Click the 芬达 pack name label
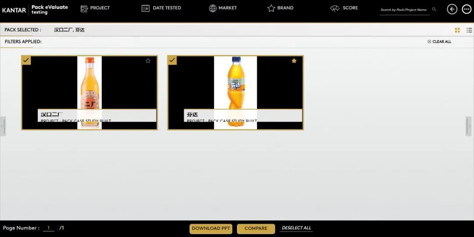This screenshot has width=474, height=237. 192,115
